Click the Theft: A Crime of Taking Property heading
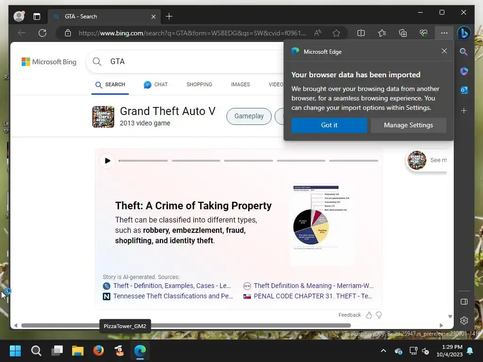Image resolution: width=483 pixels, height=362 pixels. tap(193, 206)
